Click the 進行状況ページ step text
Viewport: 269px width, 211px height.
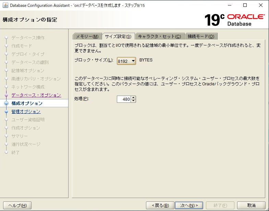click(x=26, y=144)
